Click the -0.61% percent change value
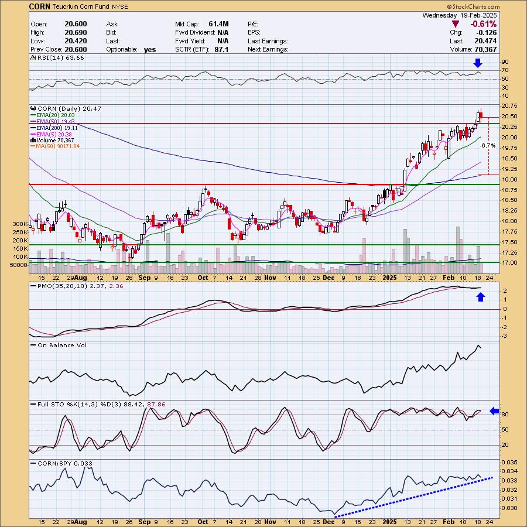The height and width of the screenshot is (527, 527). (483, 24)
